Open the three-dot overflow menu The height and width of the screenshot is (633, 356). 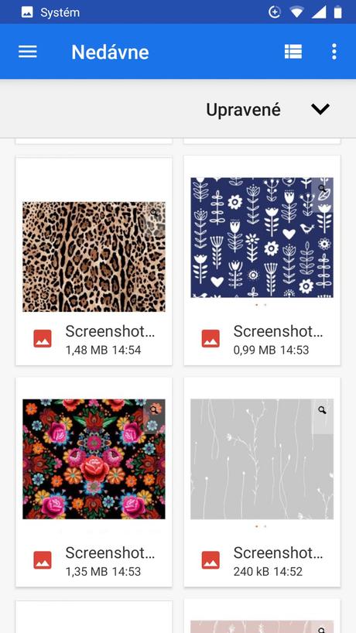pos(334,52)
